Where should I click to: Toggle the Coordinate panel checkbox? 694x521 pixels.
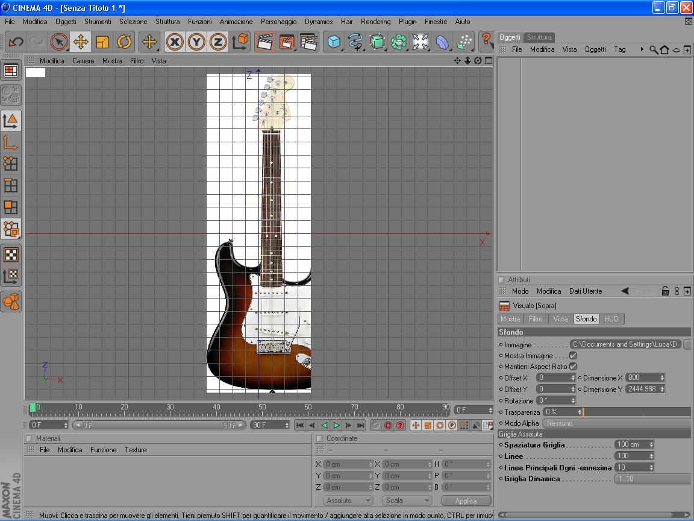point(319,438)
